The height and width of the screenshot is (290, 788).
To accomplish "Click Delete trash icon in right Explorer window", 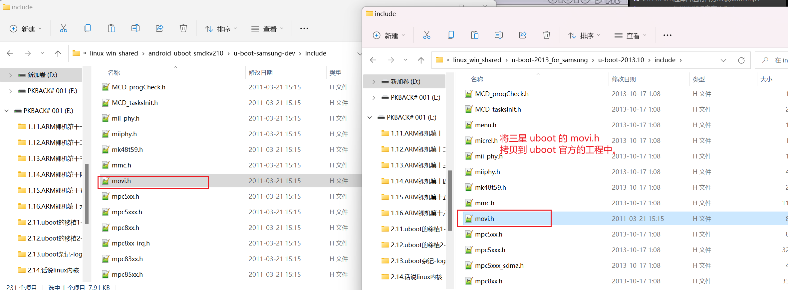I will [547, 35].
